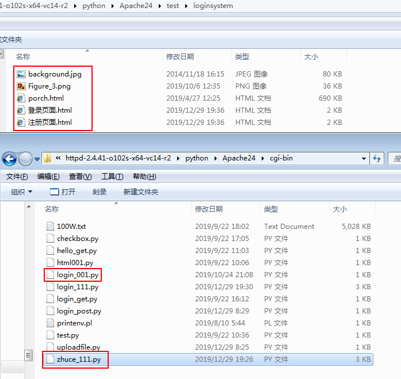Go back with the blue Back arrow
Image resolution: width=401 pixels, height=379 pixels.
9,159
